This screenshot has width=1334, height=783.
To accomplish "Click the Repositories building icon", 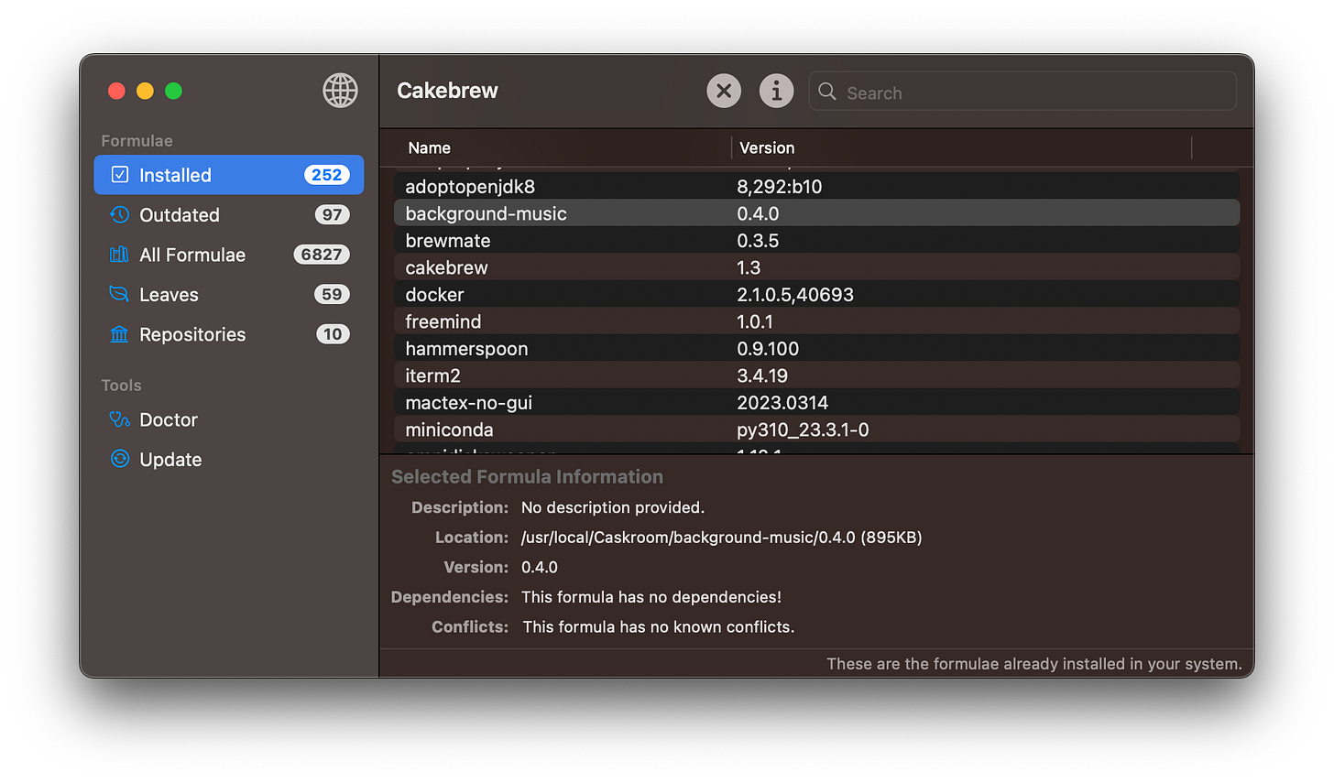I will coord(120,334).
